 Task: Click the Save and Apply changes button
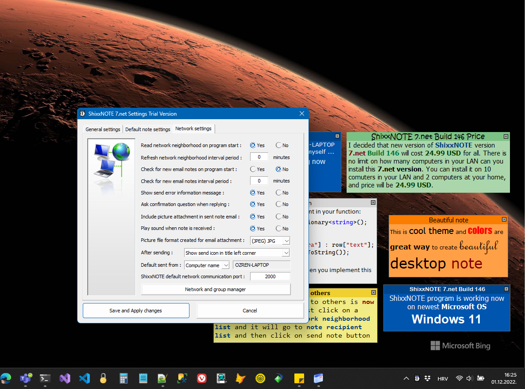tap(136, 310)
